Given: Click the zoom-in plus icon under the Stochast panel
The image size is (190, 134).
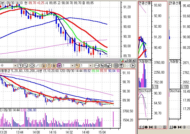Looking at the screenshot, I should [155, 127].
